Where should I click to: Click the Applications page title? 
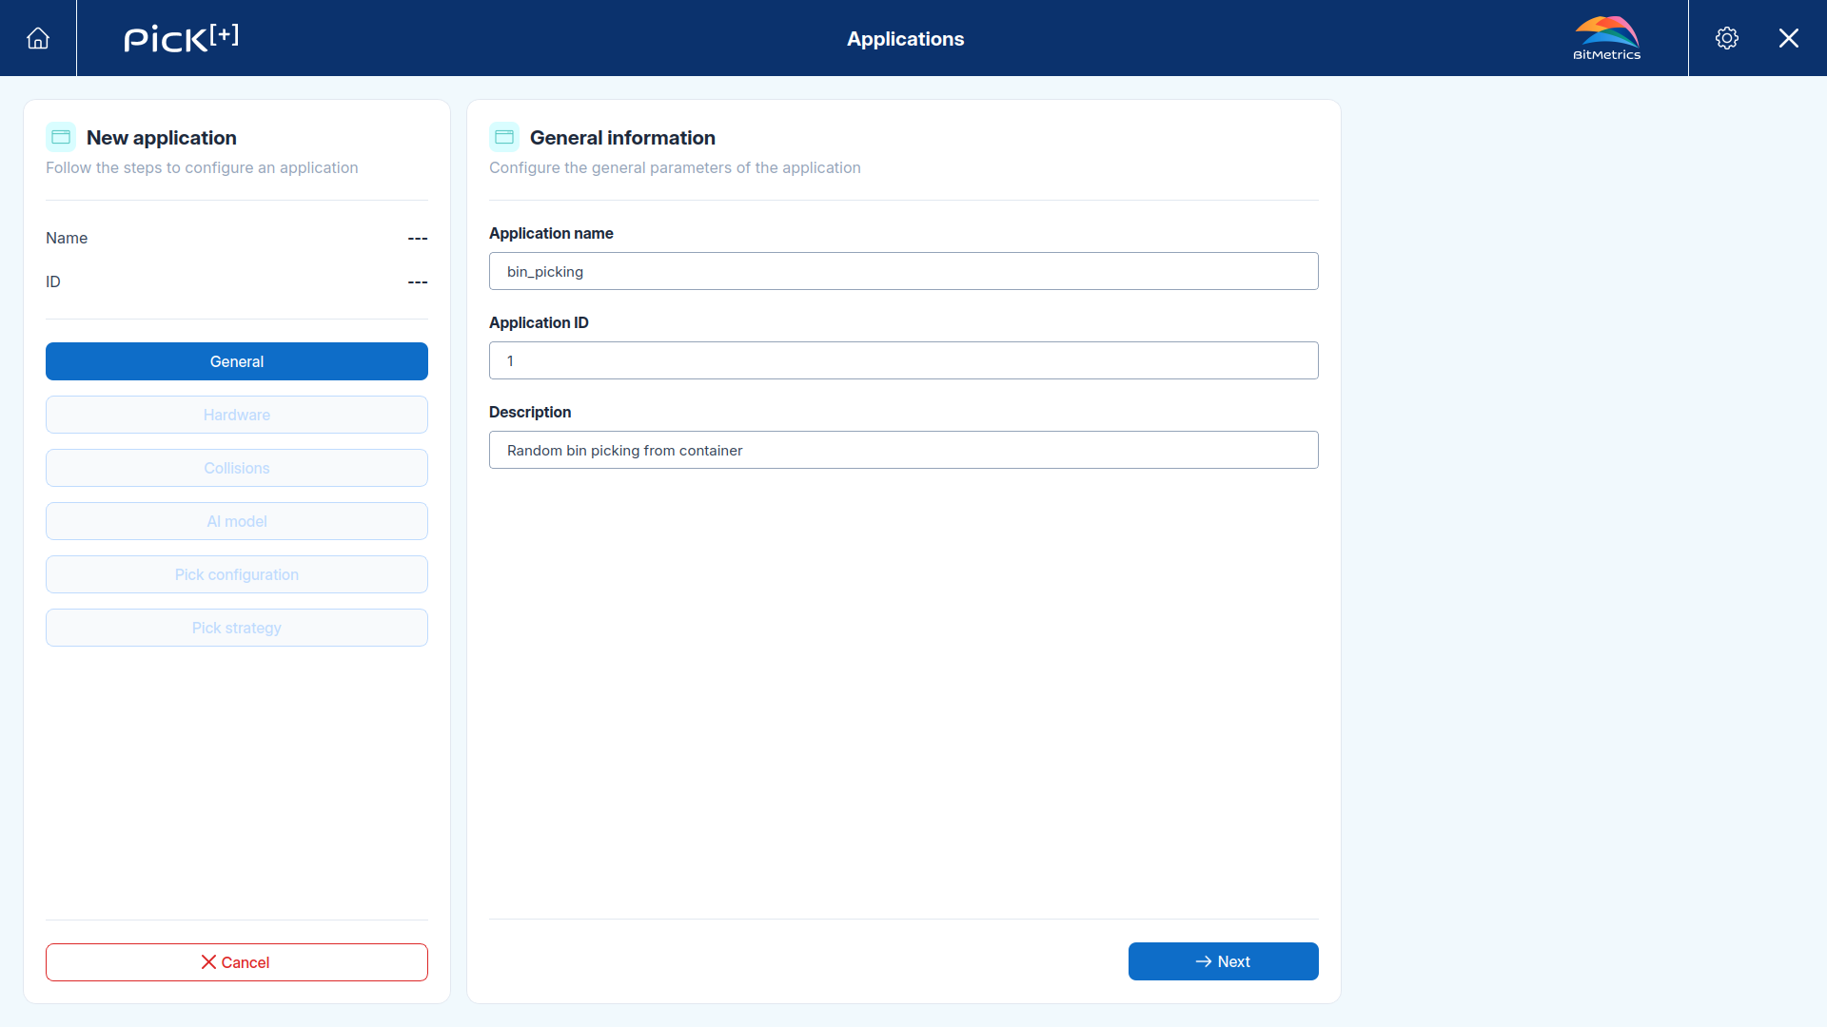click(906, 39)
